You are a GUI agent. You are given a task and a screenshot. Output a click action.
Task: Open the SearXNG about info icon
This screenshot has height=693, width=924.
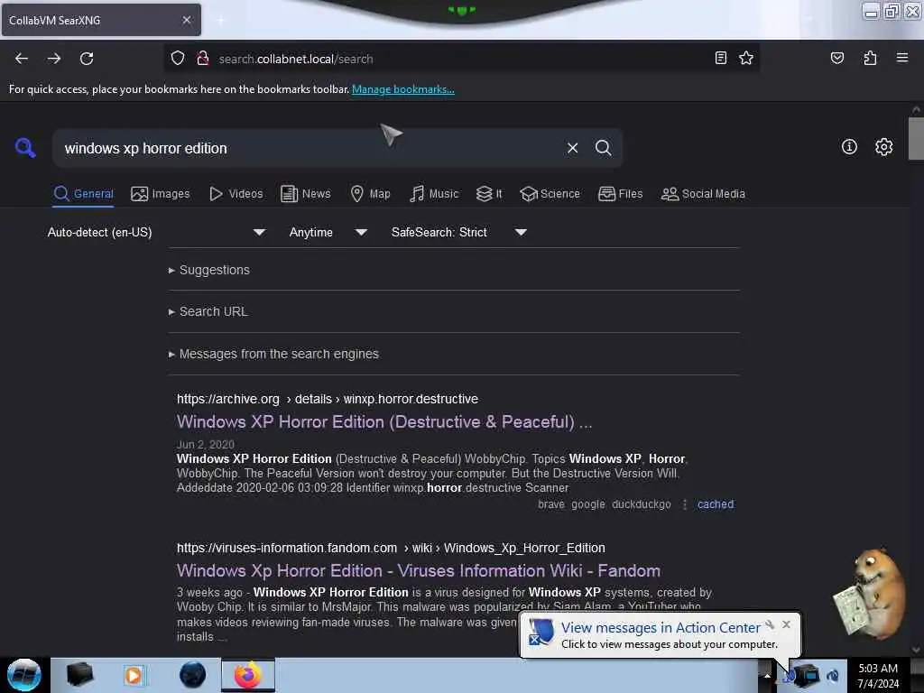coord(849,147)
